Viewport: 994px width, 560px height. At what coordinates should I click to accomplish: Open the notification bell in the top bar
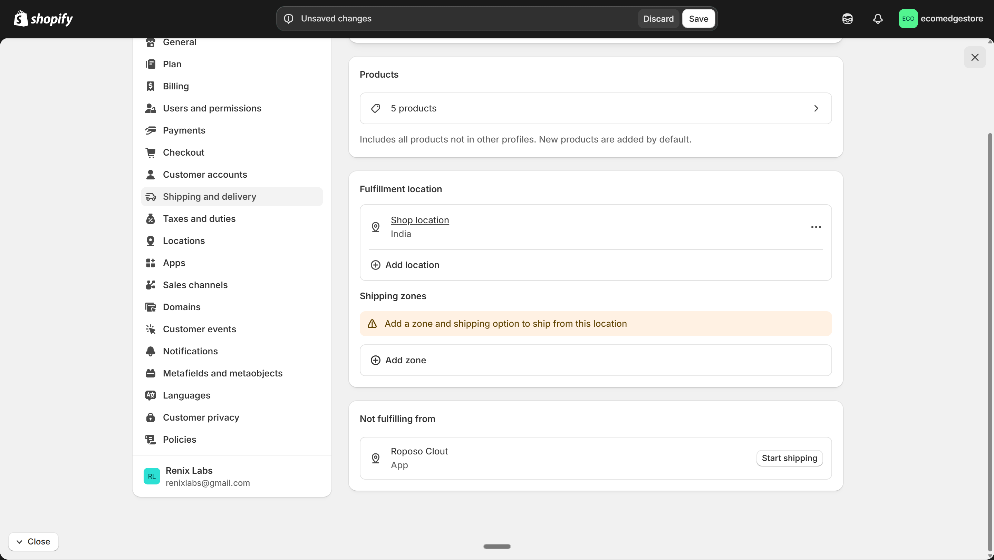point(877,19)
